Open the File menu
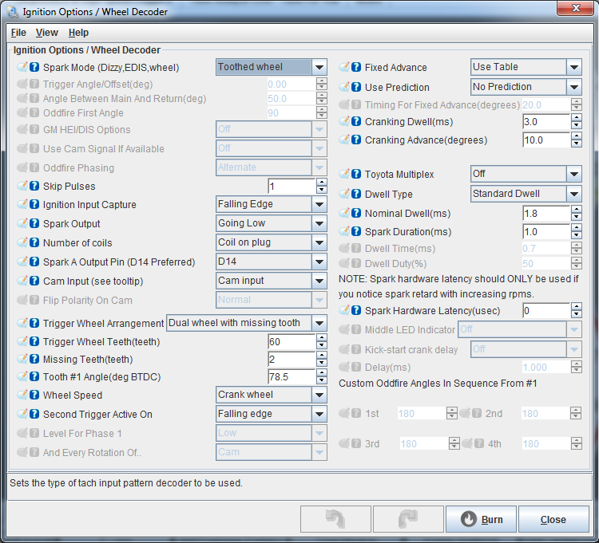 [18, 33]
